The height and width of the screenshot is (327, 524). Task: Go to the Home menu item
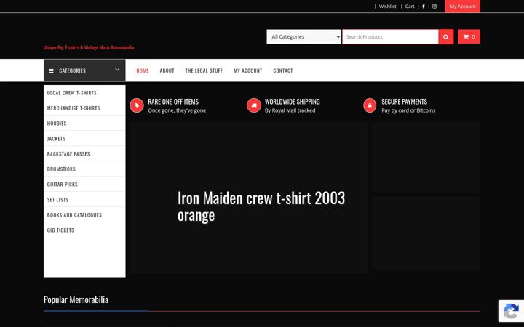click(143, 70)
